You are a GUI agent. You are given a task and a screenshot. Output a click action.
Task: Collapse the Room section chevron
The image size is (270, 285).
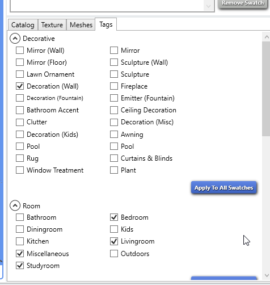tap(15, 206)
